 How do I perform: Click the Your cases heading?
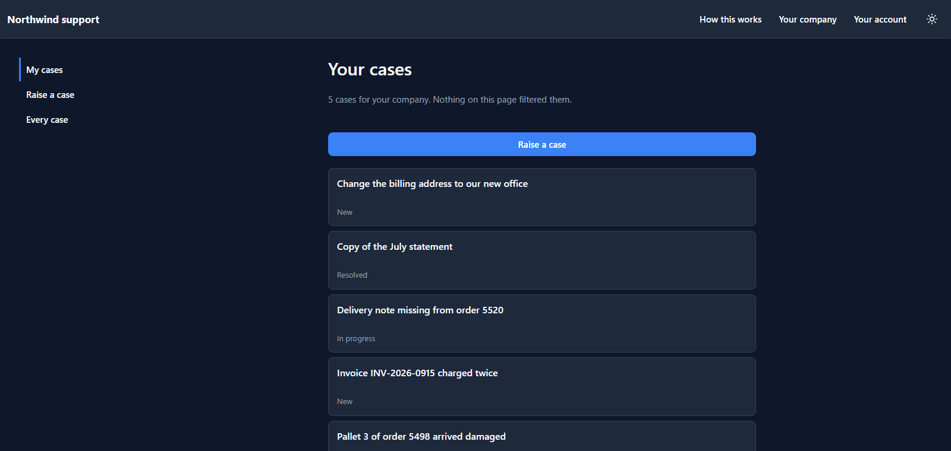[370, 70]
